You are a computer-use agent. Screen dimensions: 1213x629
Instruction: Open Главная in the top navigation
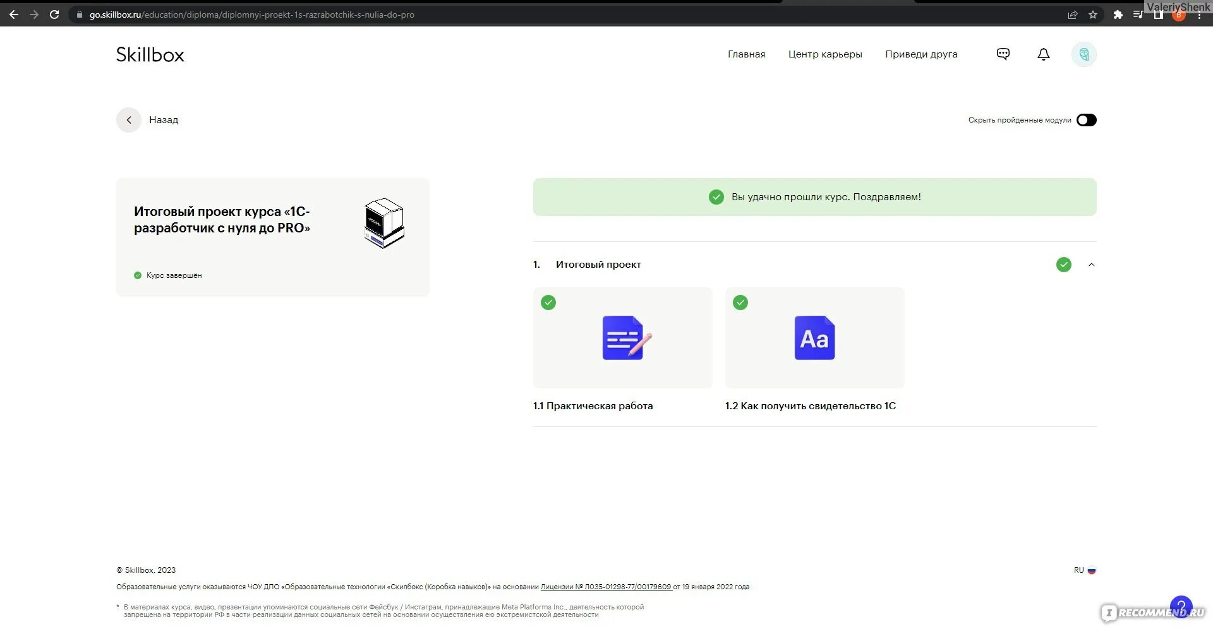(746, 54)
